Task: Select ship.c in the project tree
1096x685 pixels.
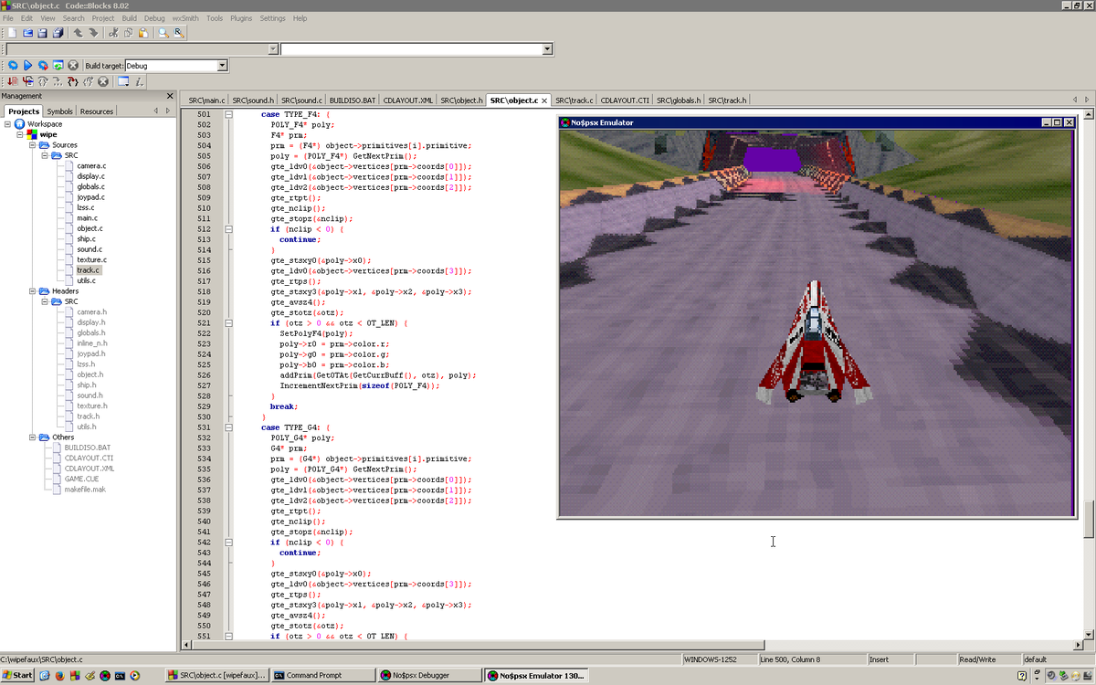Action: pyautogui.click(x=89, y=238)
